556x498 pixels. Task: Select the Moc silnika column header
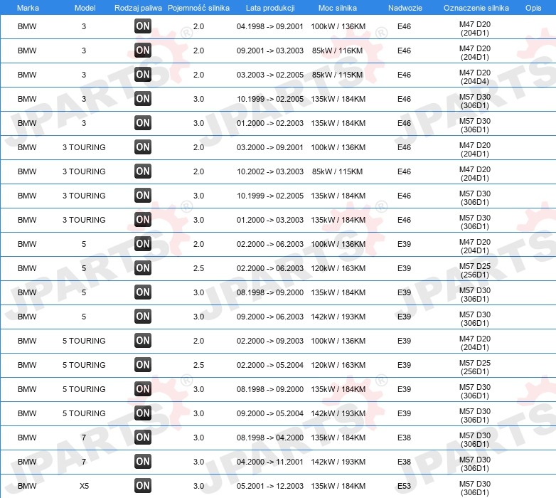pos(338,8)
